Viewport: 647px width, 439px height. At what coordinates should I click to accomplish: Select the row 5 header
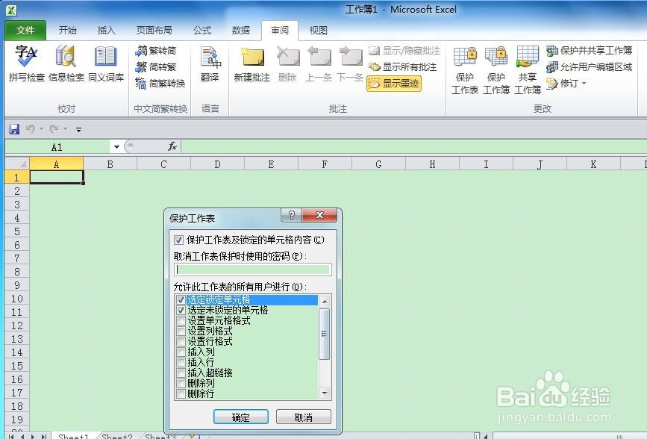coord(17,231)
